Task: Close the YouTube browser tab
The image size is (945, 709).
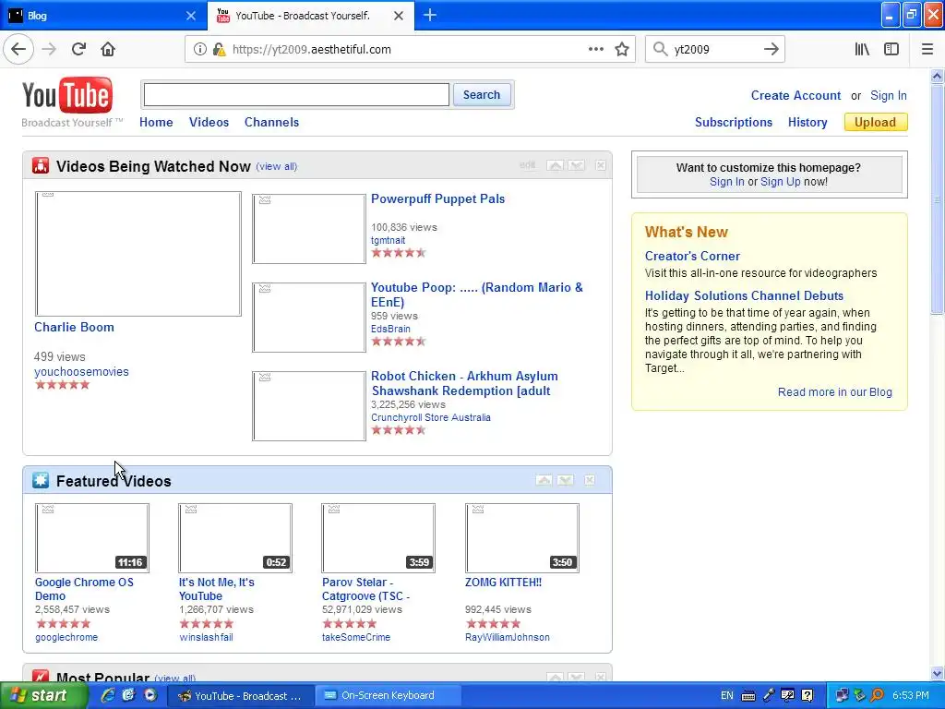Action: (x=399, y=16)
